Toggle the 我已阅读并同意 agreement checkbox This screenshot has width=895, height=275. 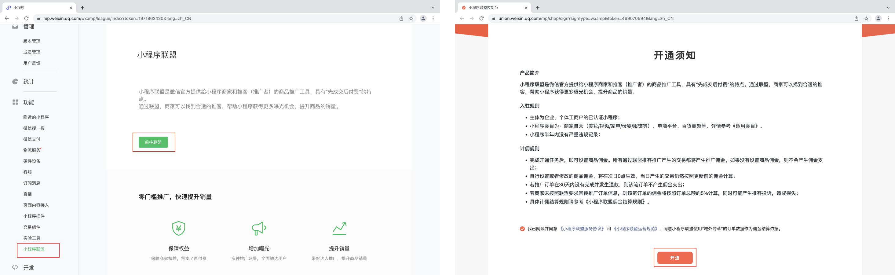(522, 229)
